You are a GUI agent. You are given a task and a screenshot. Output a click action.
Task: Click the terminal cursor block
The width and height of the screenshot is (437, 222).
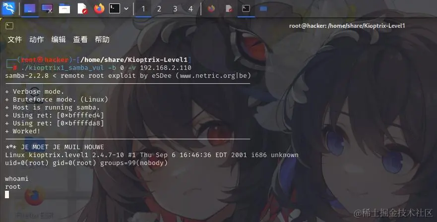click(x=7, y=195)
